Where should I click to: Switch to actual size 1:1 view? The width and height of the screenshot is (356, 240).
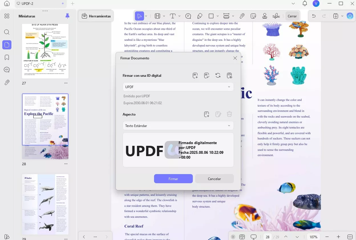(350, 237)
